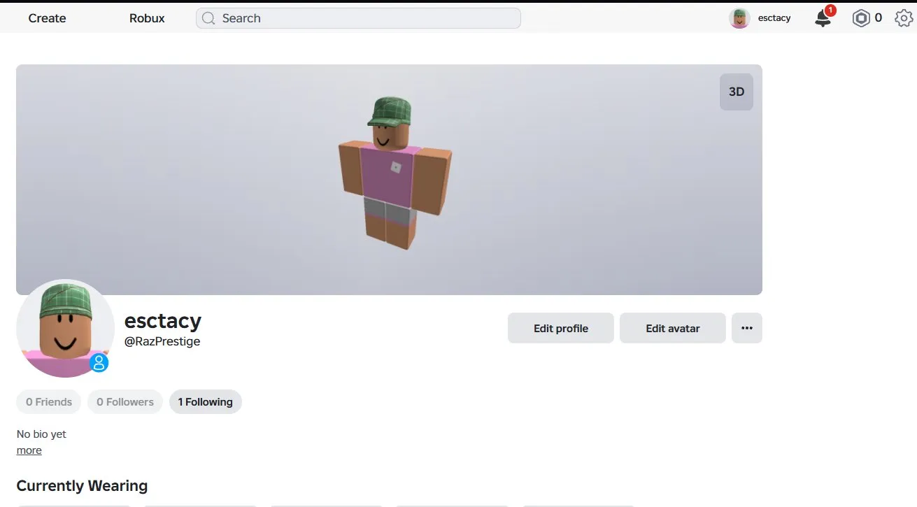The width and height of the screenshot is (917, 507).
Task: Open the Create menu item
Action: pos(47,18)
